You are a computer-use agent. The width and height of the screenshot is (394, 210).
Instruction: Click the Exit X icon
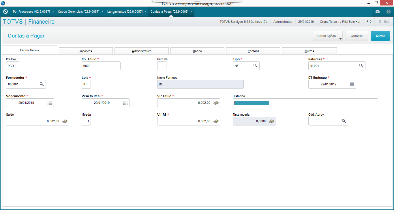coord(380,22)
